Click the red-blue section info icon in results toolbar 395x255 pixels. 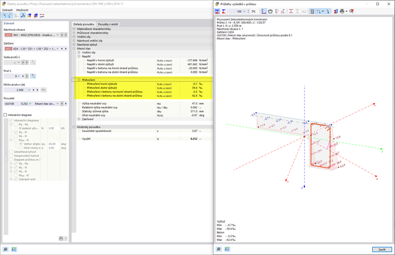click(336, 11)
